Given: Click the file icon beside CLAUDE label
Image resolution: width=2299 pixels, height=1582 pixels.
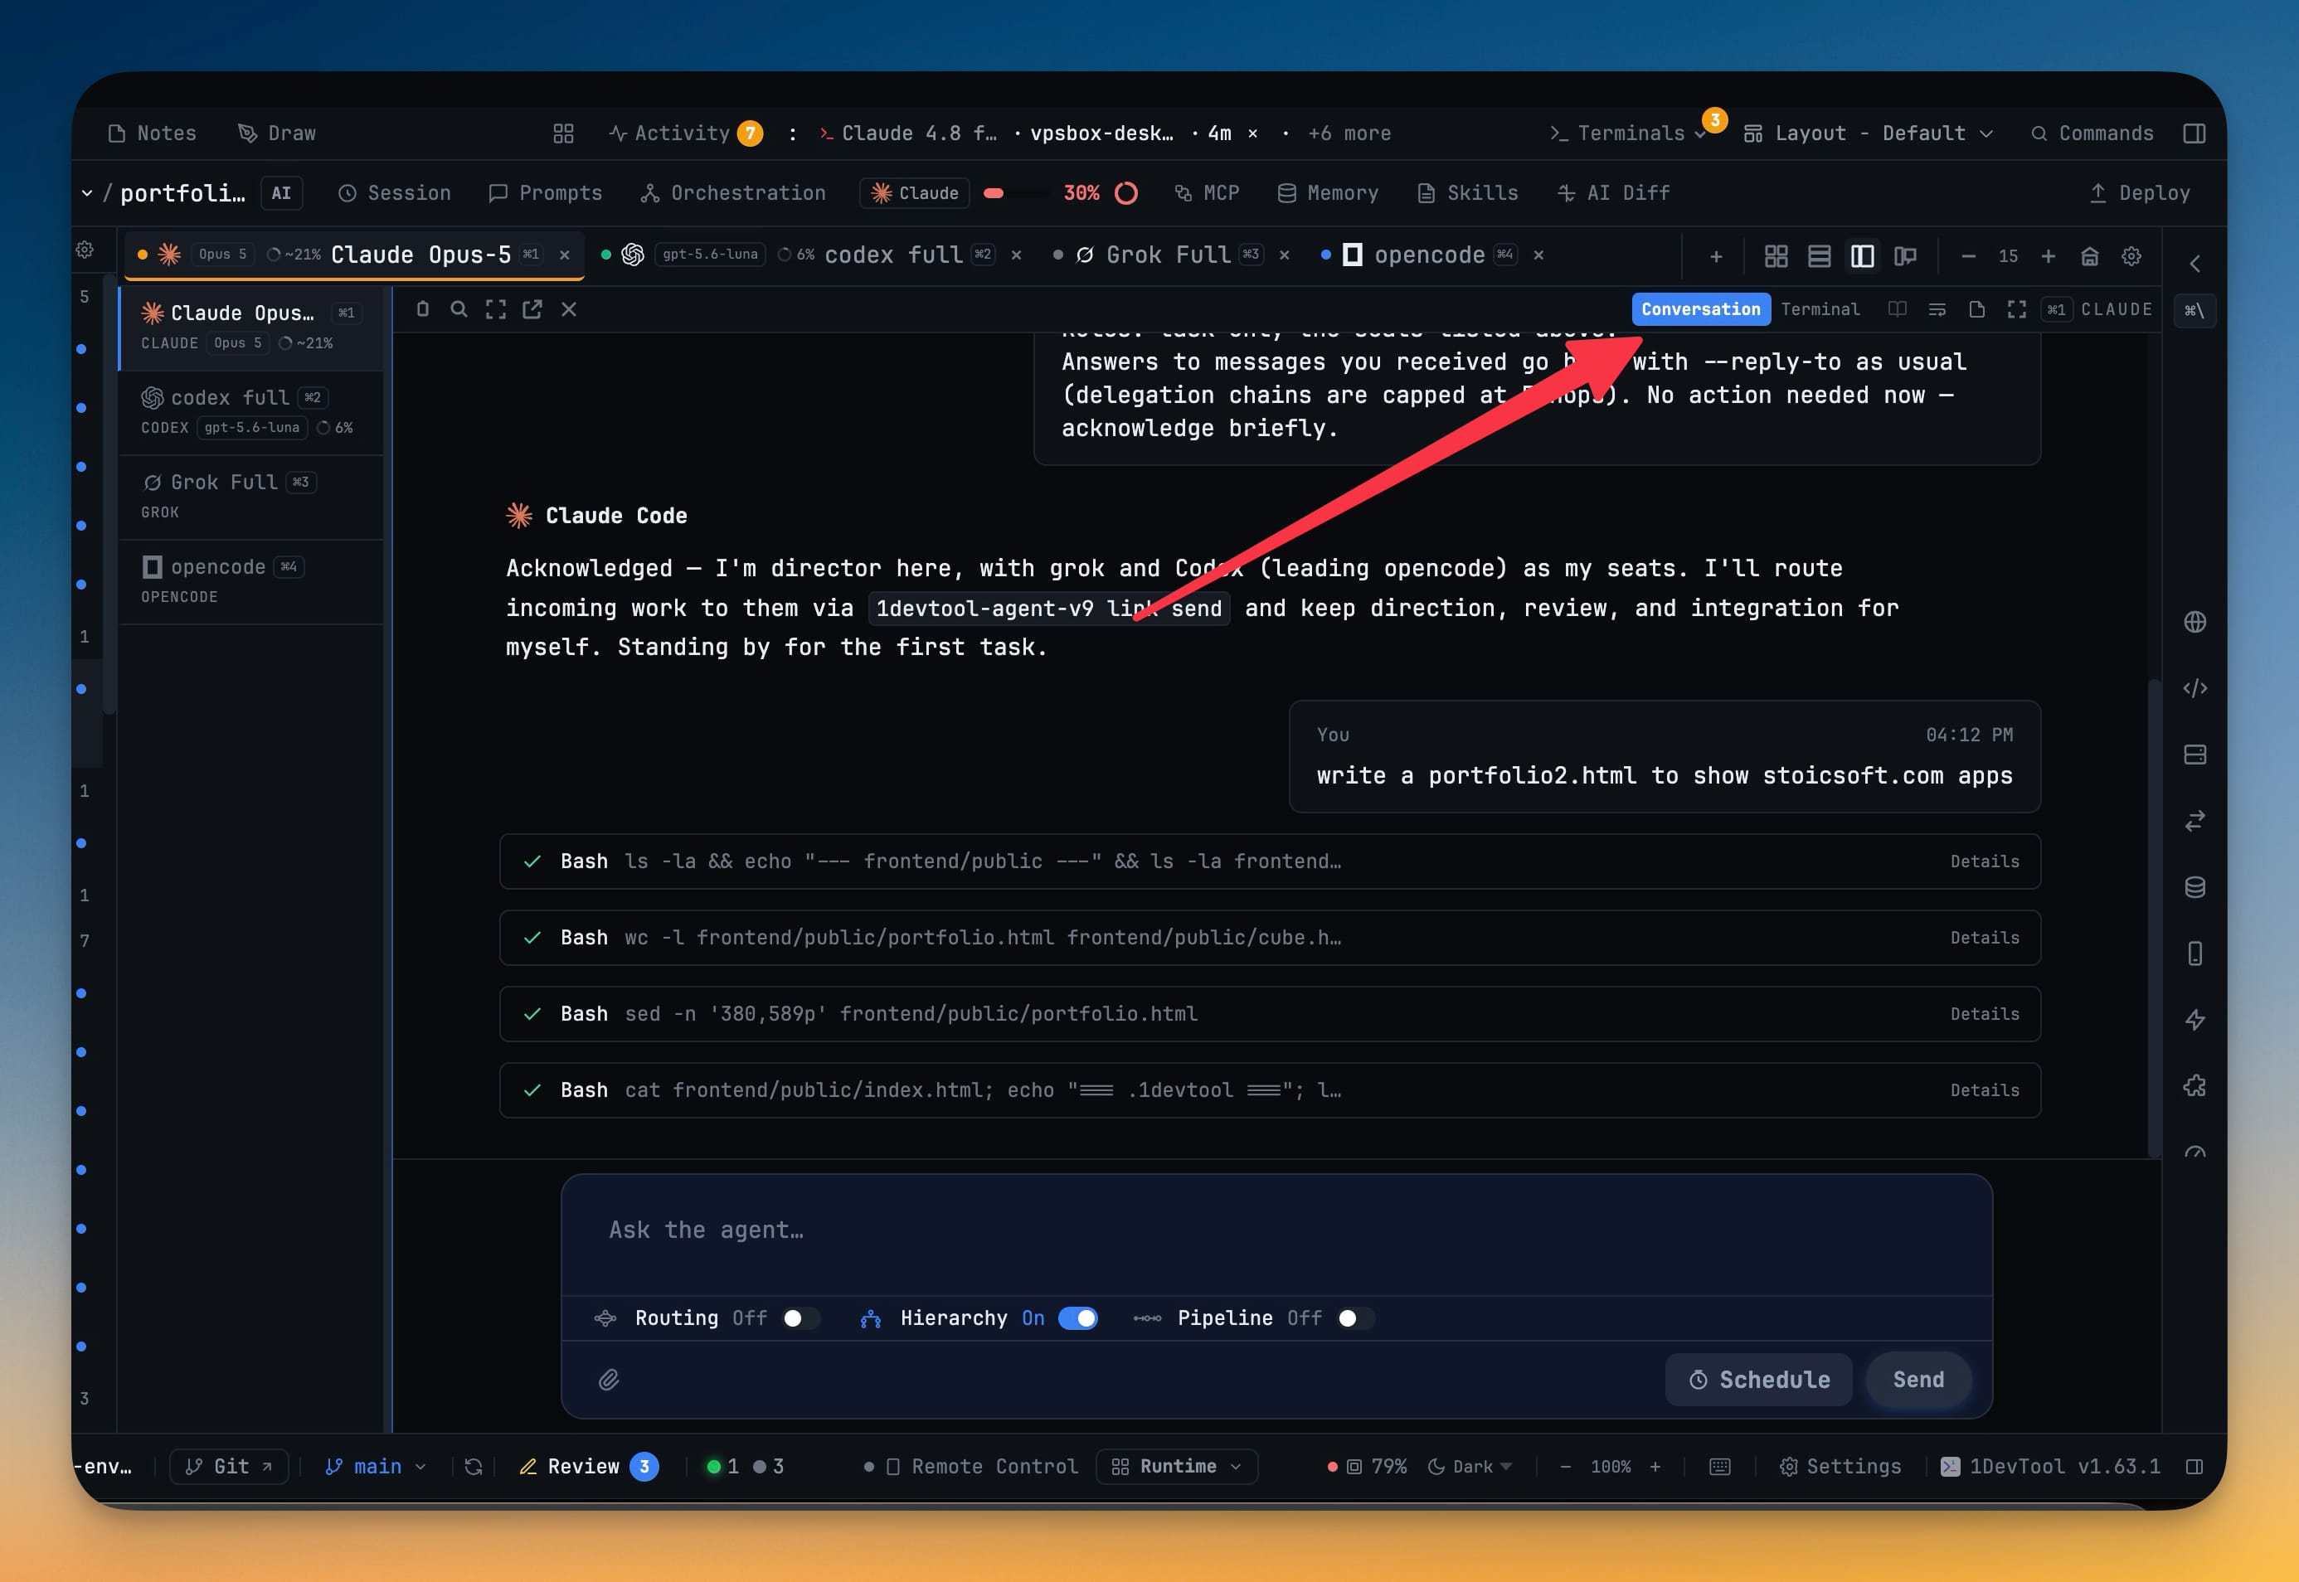Looking at the screenshot, I should coord(1977,309).
